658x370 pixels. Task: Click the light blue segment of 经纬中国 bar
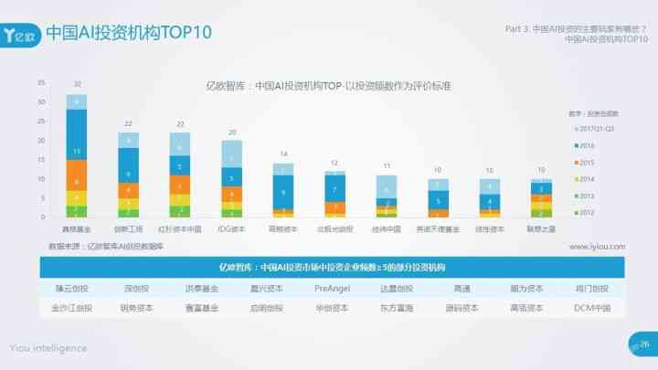pos(387,187)
